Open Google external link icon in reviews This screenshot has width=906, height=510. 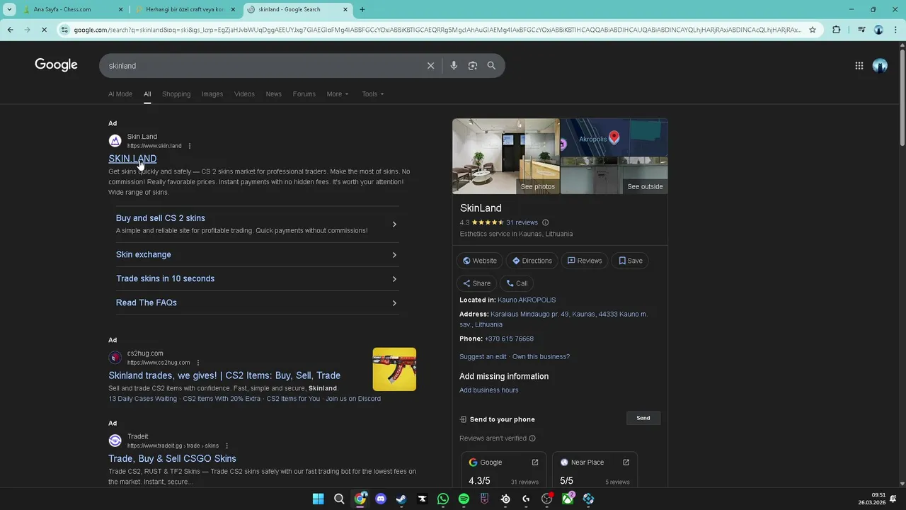coord(535,463)
